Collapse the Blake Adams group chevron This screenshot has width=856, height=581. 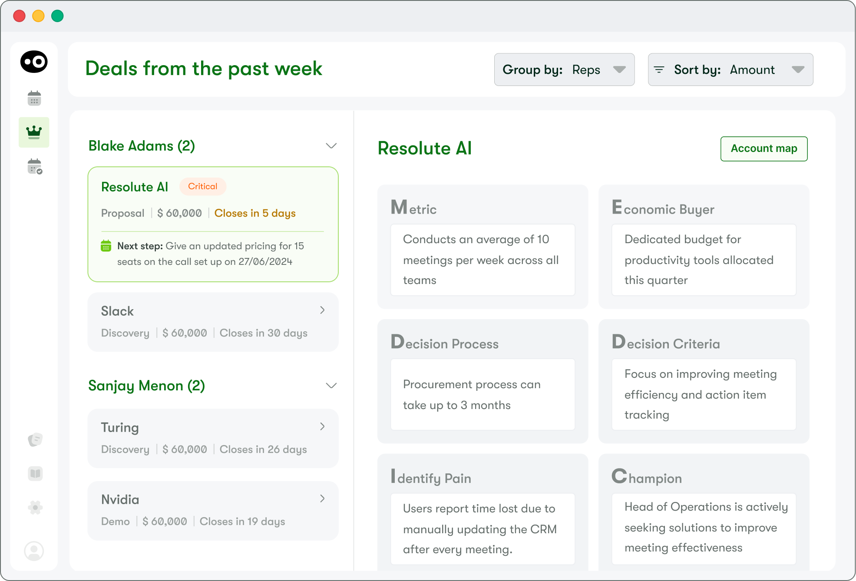(x=331, y=146)
